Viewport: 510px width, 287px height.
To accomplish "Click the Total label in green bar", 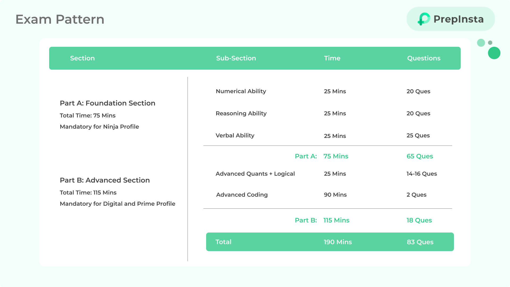I will 223,242.
